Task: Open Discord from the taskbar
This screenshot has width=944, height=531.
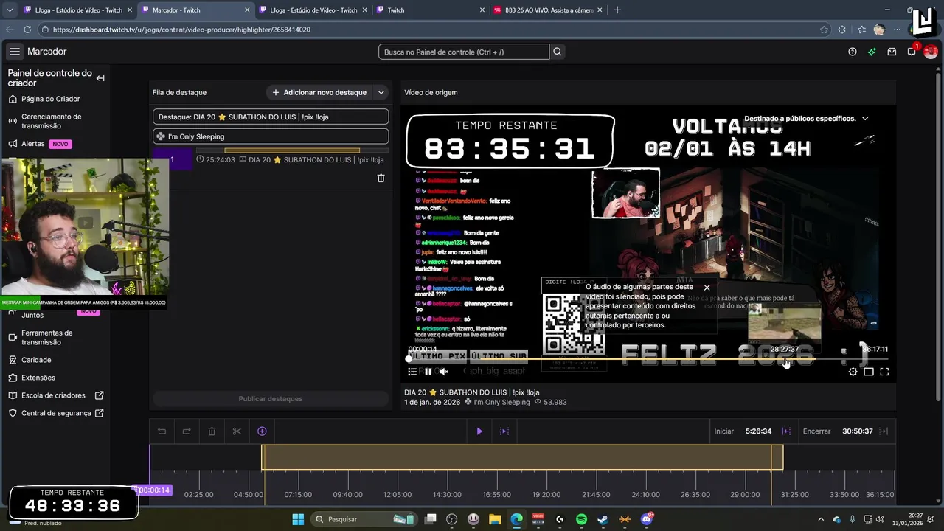Action: (646, 519)
